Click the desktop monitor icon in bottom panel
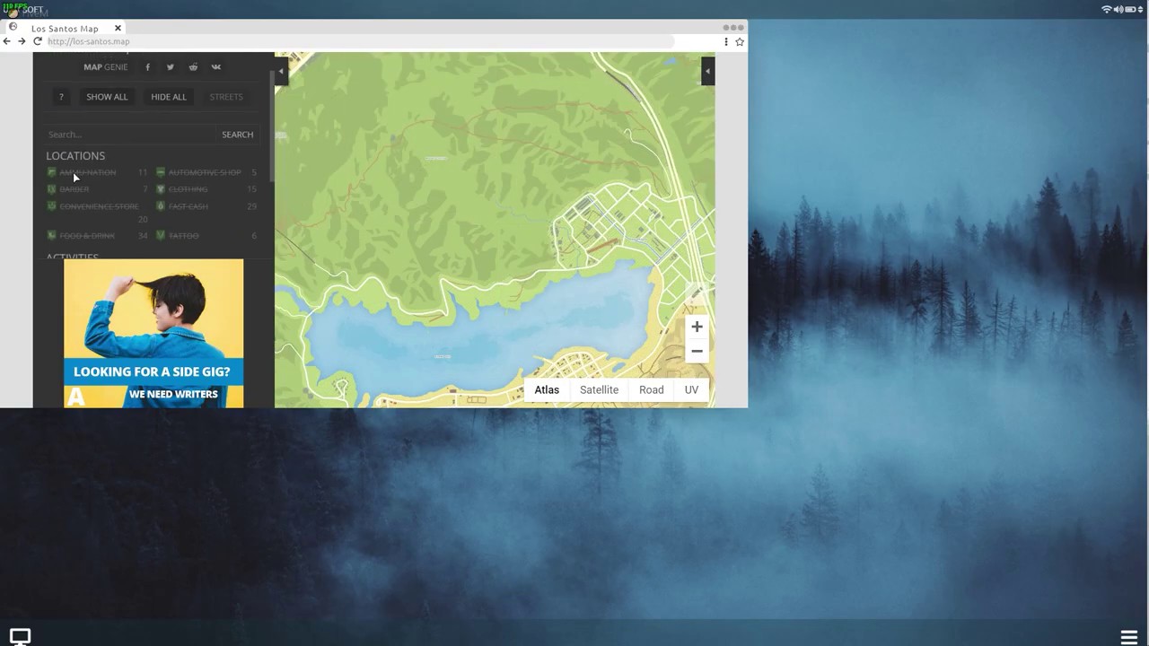This screenshot has height=646, width=1149. 20,636
